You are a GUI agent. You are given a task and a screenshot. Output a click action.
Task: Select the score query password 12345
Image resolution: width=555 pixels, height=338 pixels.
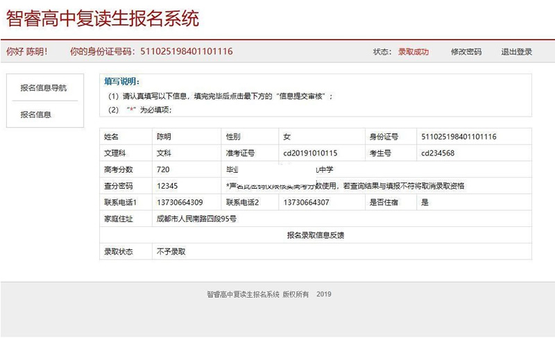click(168, 186)
